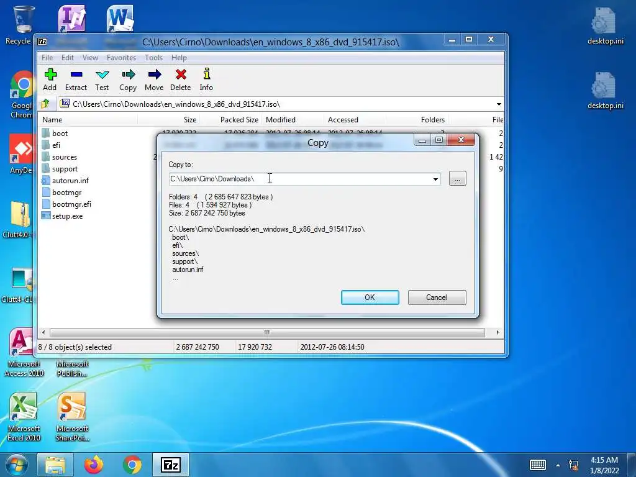The height and width of the screenshot is (477, 636).
Task: Browse for destination folder with ellipsis button
Action: [458, 179]
